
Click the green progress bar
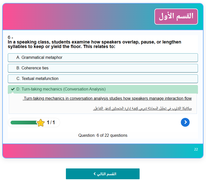pyautogui.click(x=24, y=122)
